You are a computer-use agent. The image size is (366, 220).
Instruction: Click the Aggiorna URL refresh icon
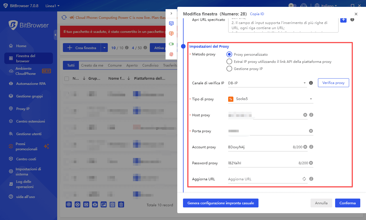coord(304,179)
